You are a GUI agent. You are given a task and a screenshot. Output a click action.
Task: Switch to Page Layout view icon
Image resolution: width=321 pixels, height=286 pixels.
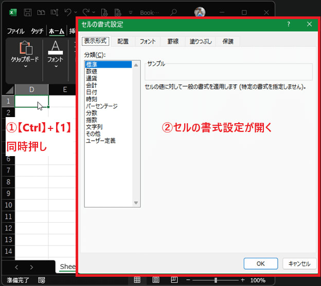pos(155,280)
